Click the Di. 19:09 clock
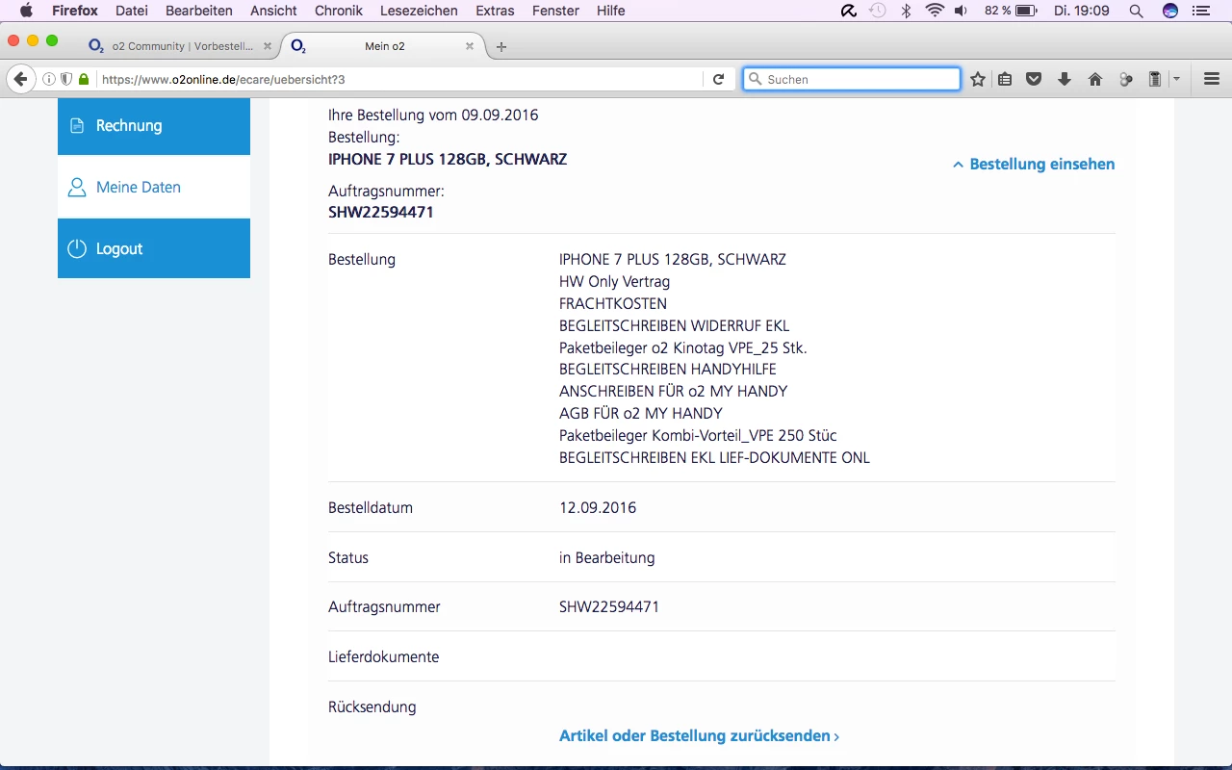Image resolution: width=1232 pixels, height=770 pixels. click(1082, 11)
